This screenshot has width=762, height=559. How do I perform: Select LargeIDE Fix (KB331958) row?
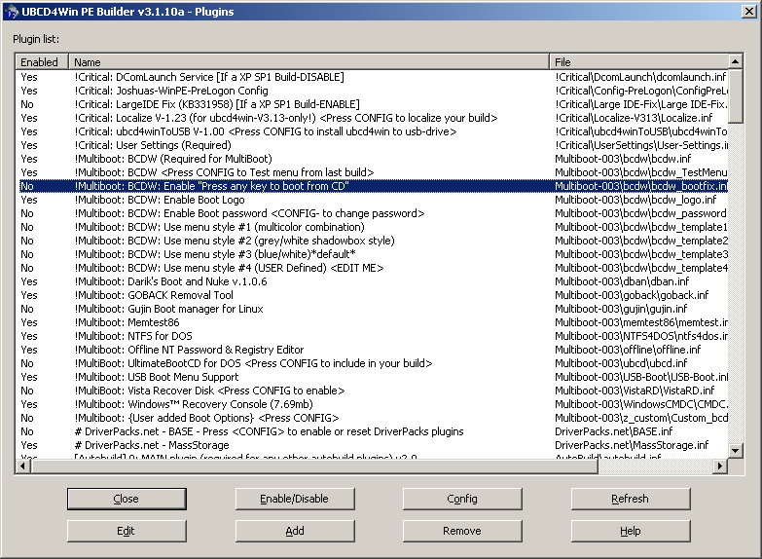374,104
